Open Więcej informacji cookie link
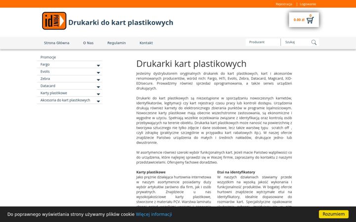The image size is (356, 222). 154,214
